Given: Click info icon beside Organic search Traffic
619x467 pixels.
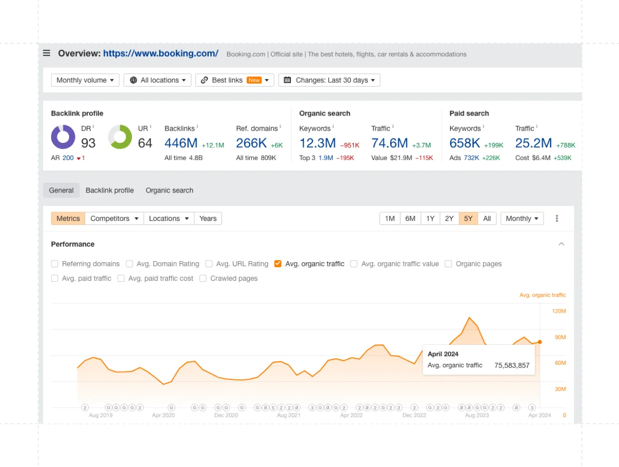Looking at the screenshot, I should coord(393,126).
